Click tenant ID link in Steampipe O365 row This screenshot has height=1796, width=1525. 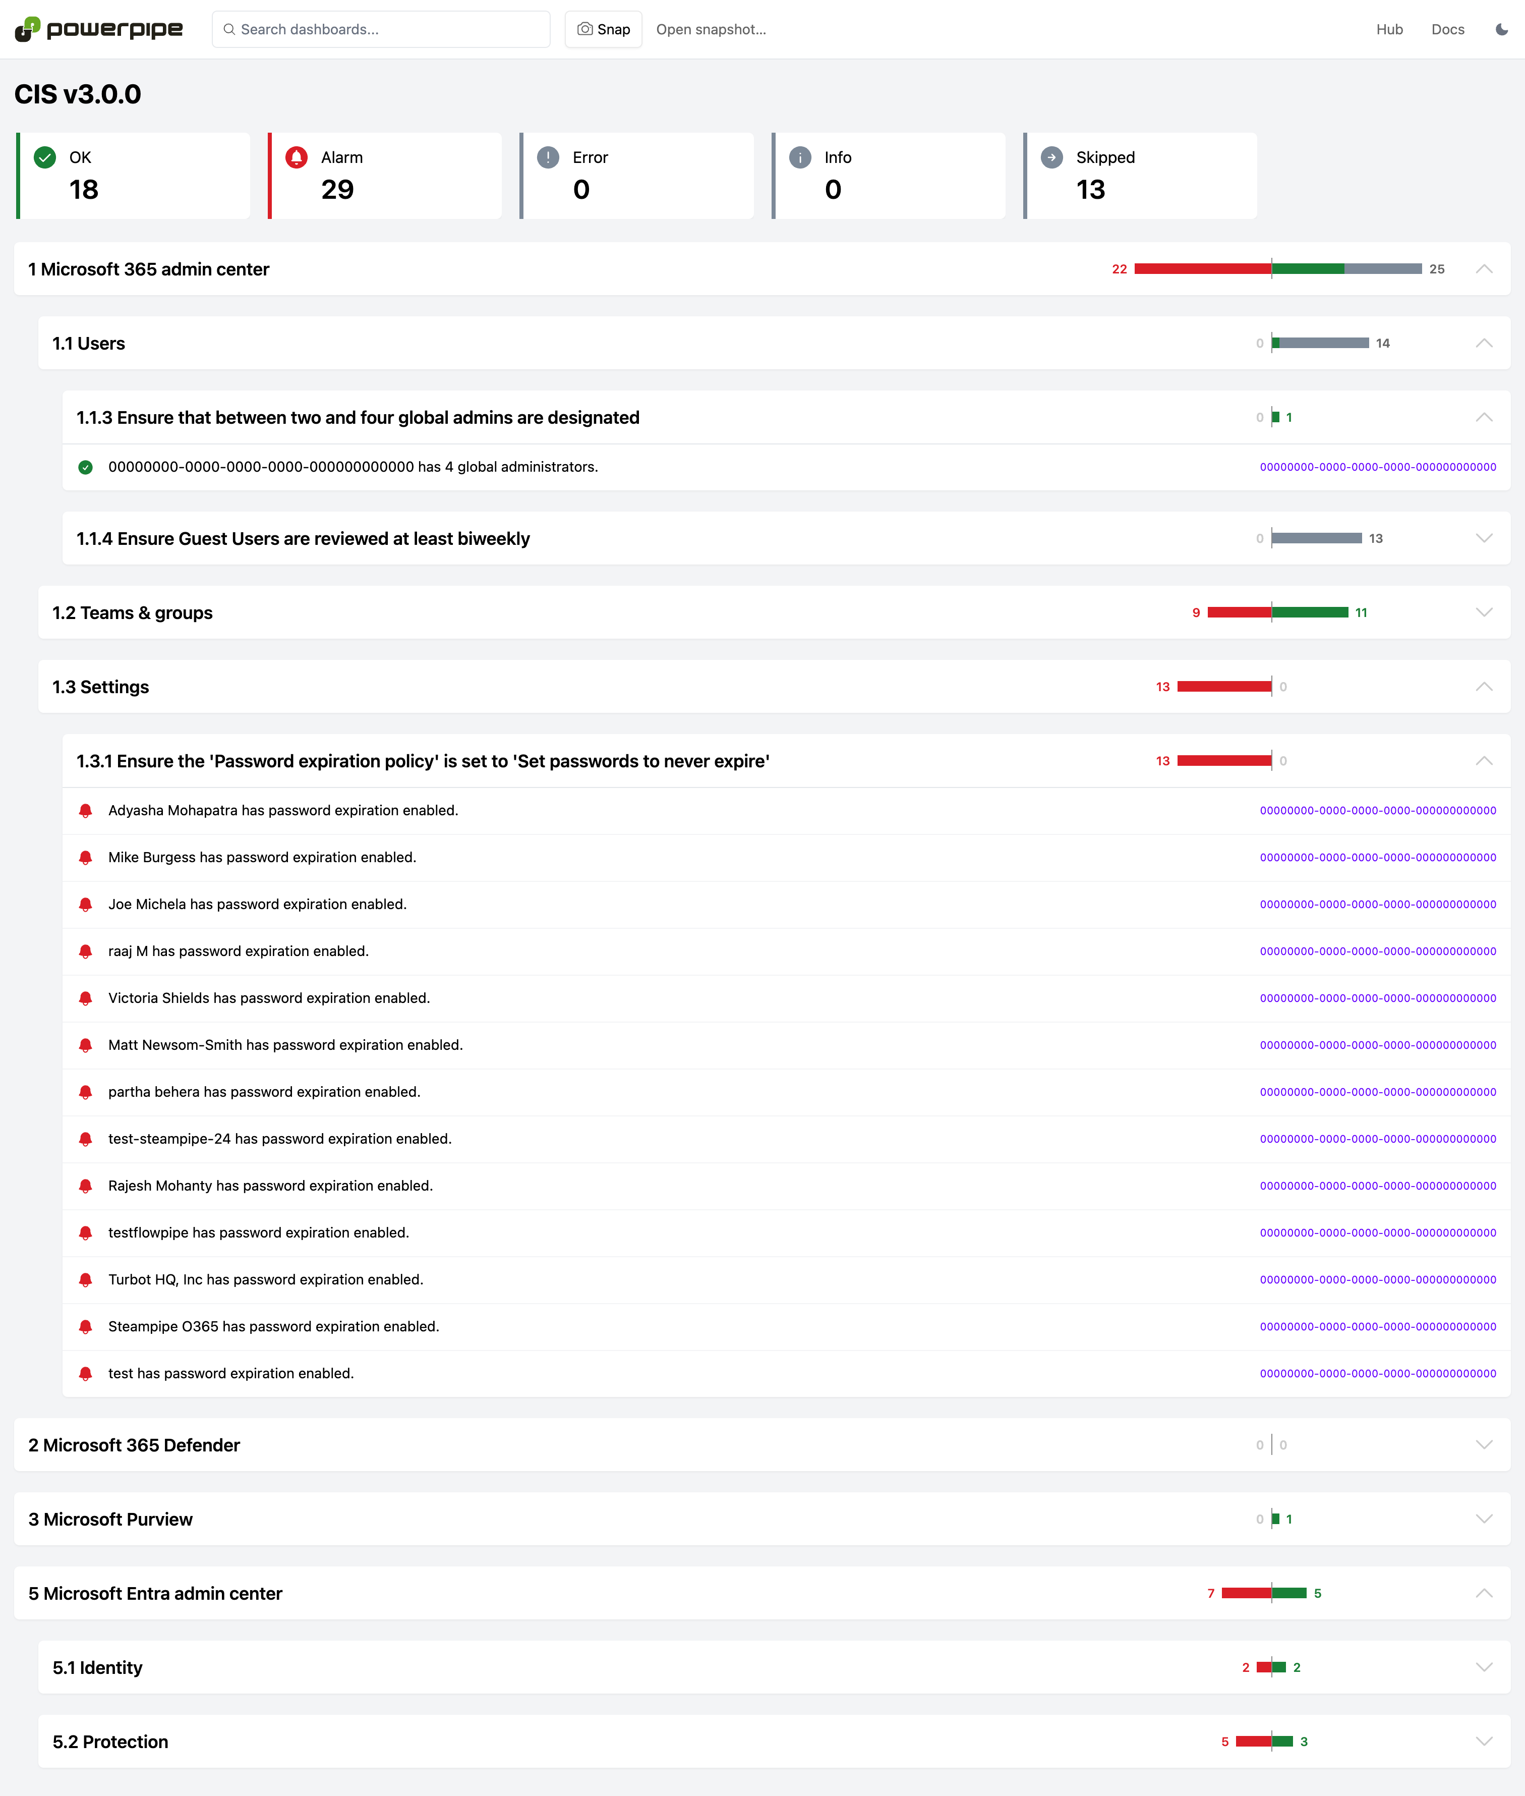[1378, 1326]
